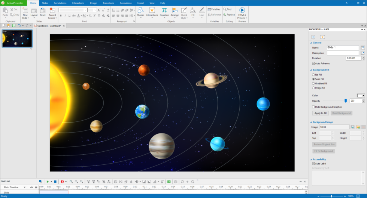This screenshot has height=198, width=367.
Task: Expand the Main Timeline dropdown
Action: [x=25, y=187]
